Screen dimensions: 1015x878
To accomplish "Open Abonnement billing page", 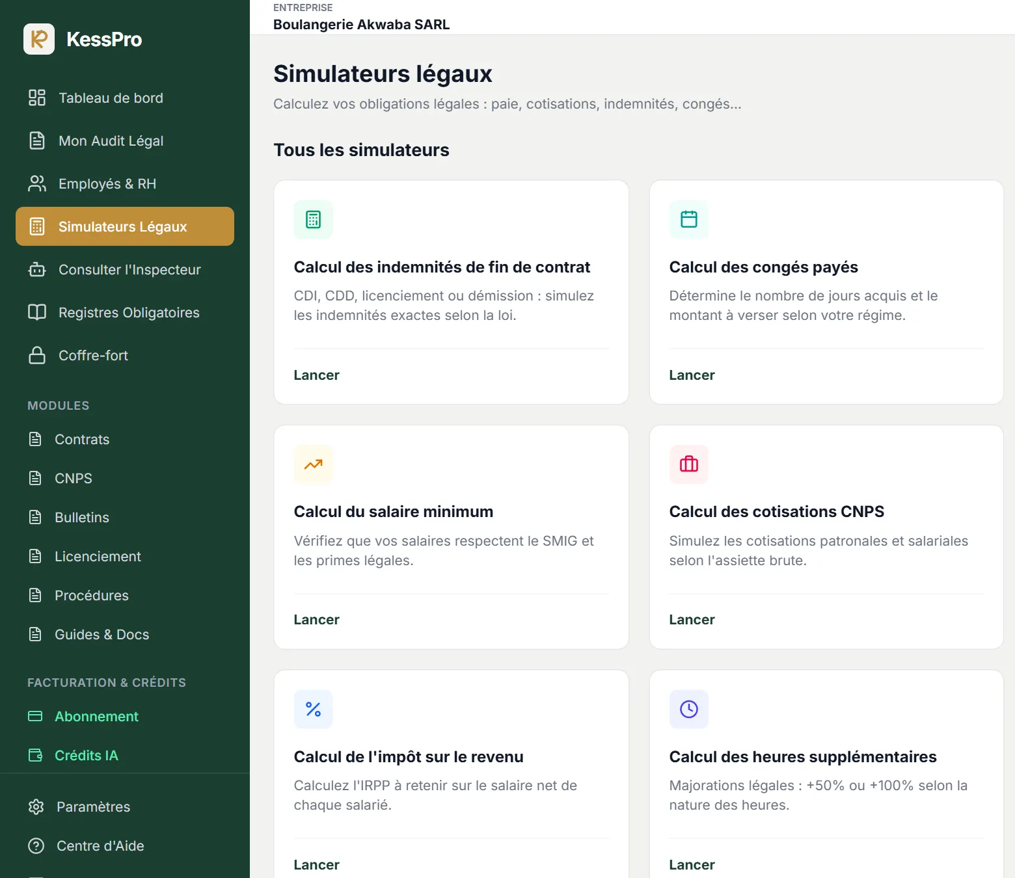I will pyautogui.click(x=125, y=716).
